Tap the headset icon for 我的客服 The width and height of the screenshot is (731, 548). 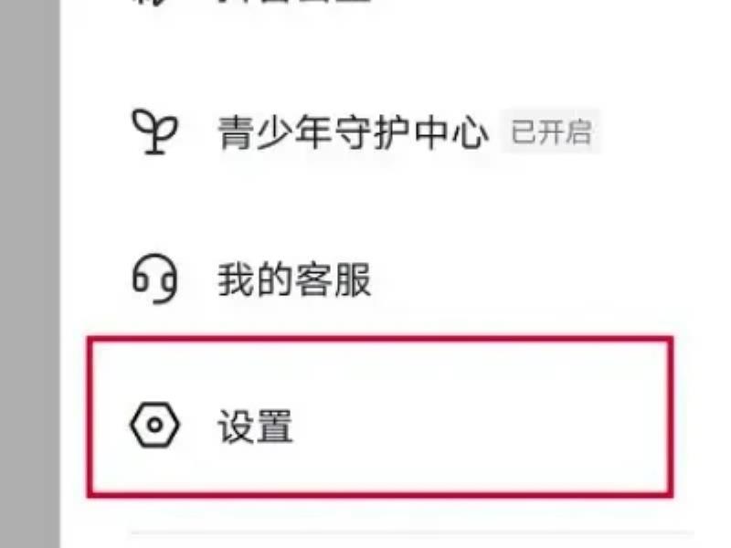(154, 279)
